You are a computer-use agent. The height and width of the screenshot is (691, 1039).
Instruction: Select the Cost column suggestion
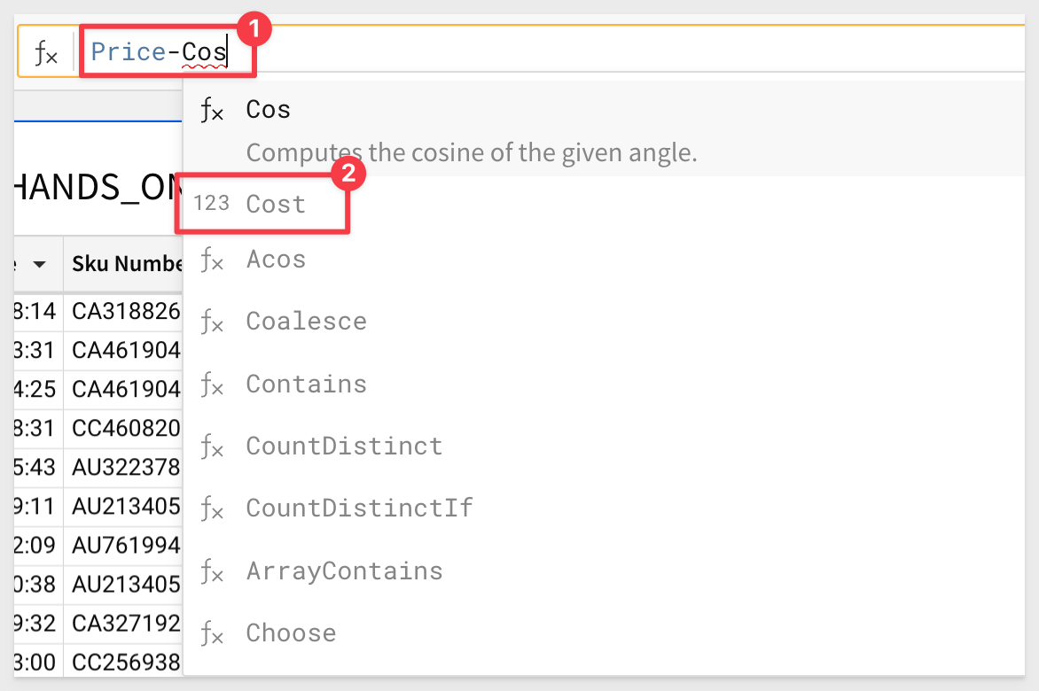coord(603,204)
